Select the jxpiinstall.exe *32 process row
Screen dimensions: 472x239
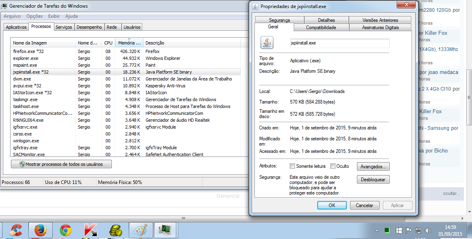click(x=126, y=72)
